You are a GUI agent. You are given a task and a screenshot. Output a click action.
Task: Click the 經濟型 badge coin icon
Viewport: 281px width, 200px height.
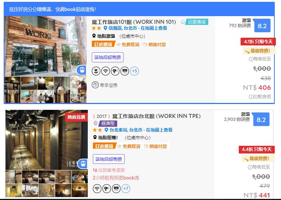coord(96,123)
